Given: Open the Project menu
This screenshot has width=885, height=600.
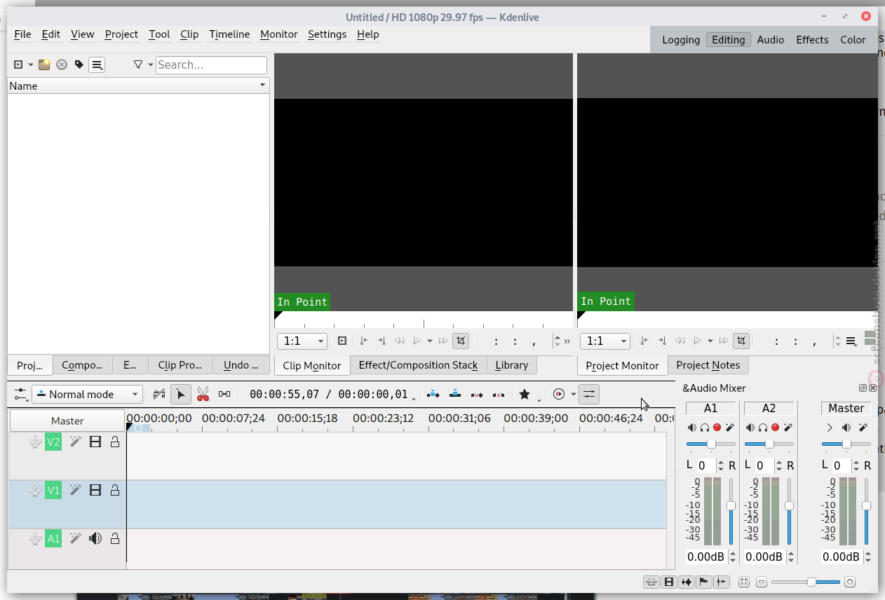Looking at the screenshot, I should [x=121, y=34].
